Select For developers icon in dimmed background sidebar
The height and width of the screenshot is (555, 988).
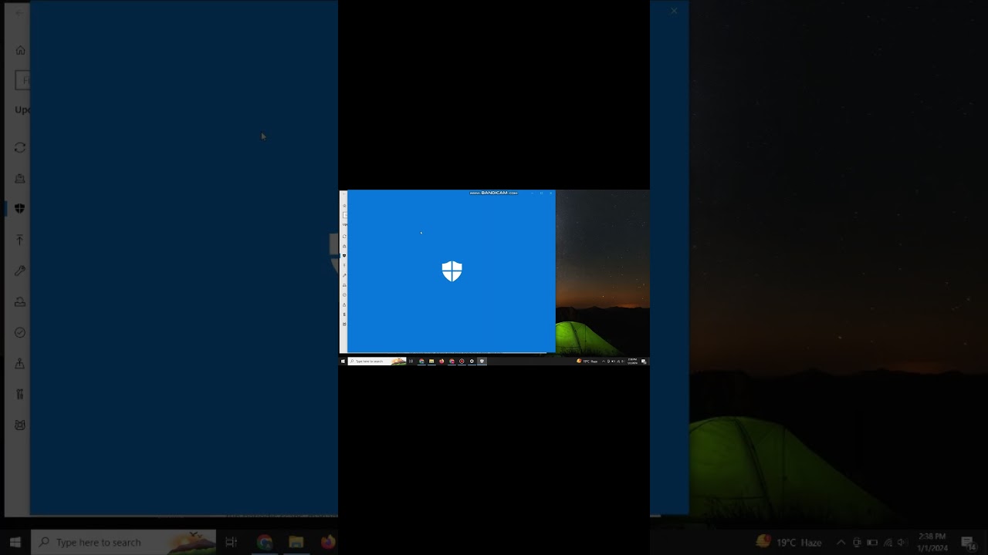pyautogui.click(x=20, y=394)
